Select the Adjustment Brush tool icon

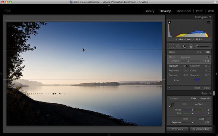tap(203, 46)
